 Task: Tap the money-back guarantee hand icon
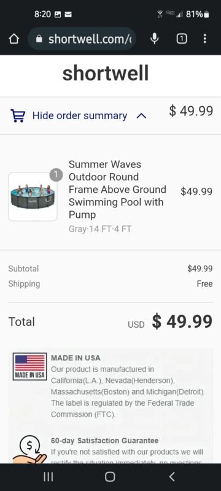29,450
